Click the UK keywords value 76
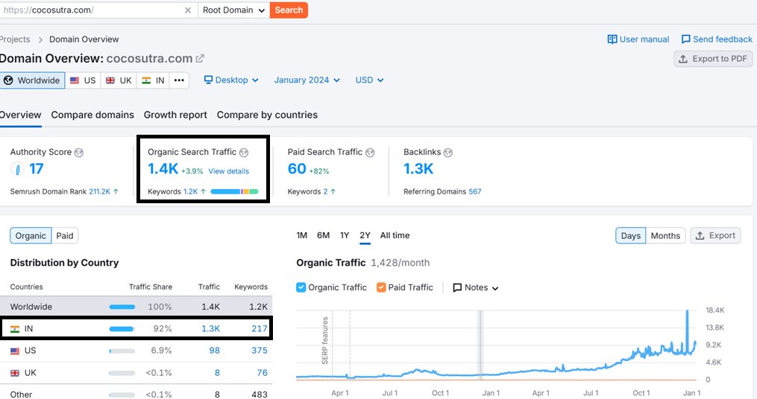Image resolution: width=757 pixels, height=399 pixels. click(262, 372)
